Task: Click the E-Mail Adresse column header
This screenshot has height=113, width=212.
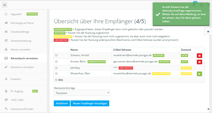Action: point(122,50)
